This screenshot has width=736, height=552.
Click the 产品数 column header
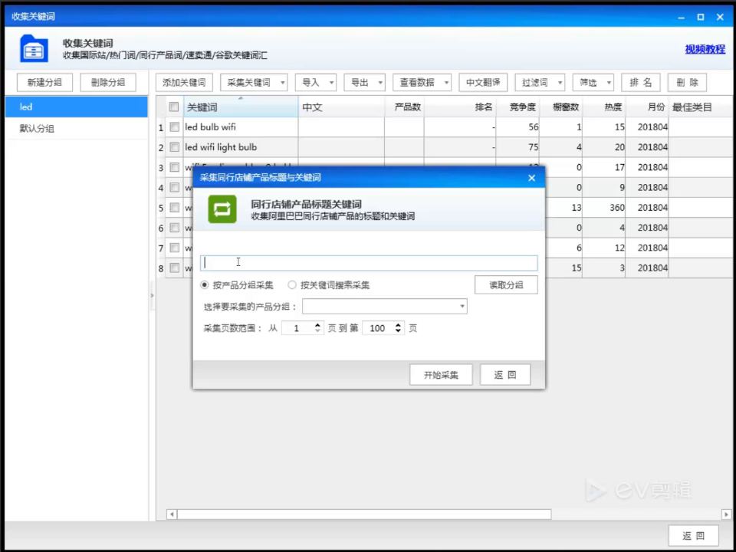(x=404, y=107)
